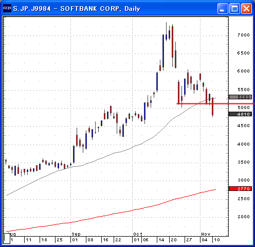This screenshot has height=247, width=255.
Task: Click the 5500 price axis label
Action: point(243,90)
